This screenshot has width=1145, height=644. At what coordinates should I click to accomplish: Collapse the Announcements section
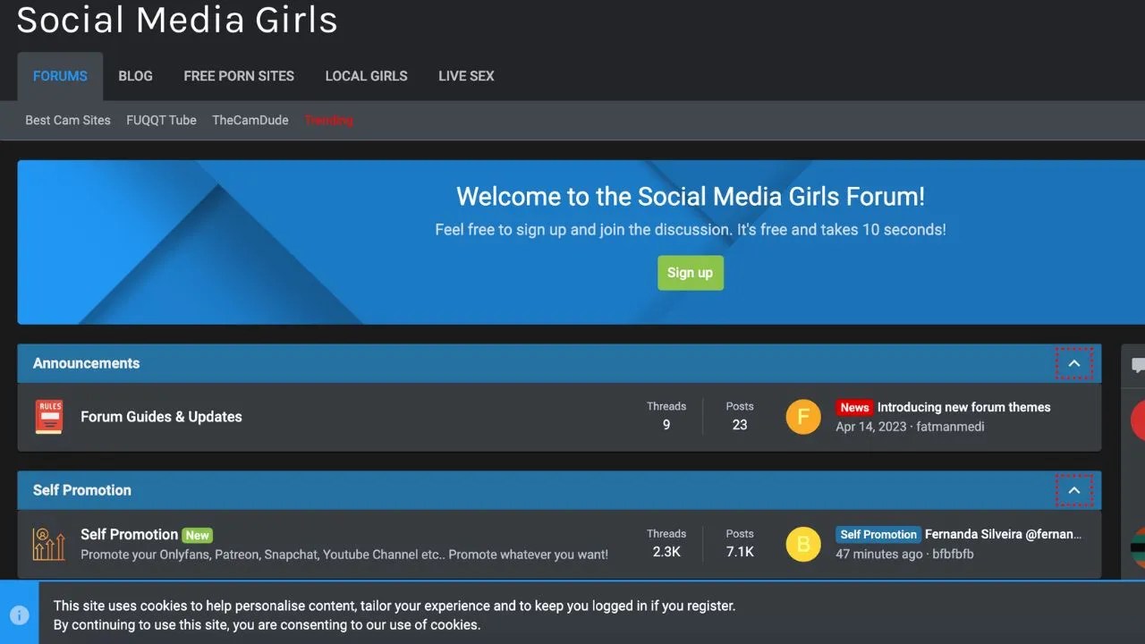(x=1073, y=363)
